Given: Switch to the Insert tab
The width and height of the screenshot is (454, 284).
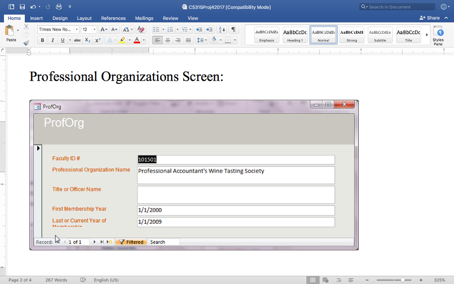Looking at the screenshot, I should coord(36,18).
